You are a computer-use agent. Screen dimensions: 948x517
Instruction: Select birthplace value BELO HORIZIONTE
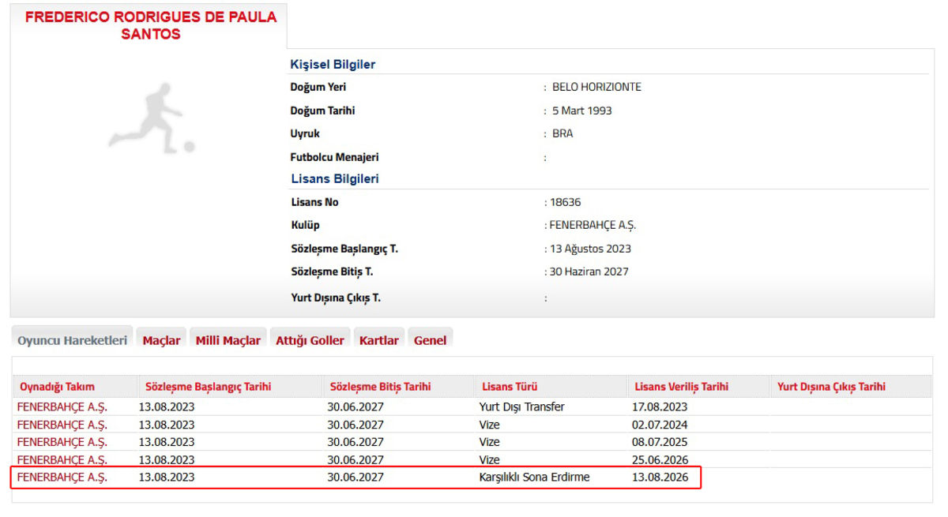pos(596,87)
